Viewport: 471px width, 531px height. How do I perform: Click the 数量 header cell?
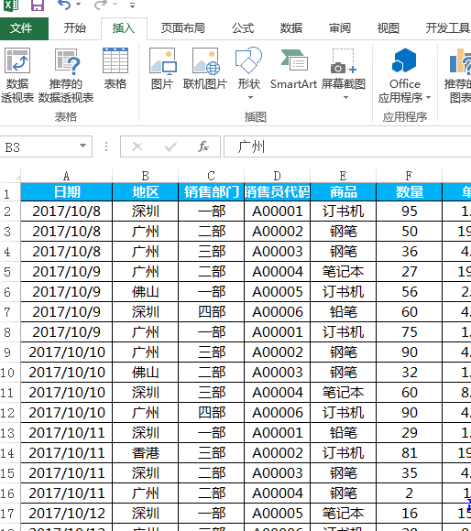coord(409,192)
